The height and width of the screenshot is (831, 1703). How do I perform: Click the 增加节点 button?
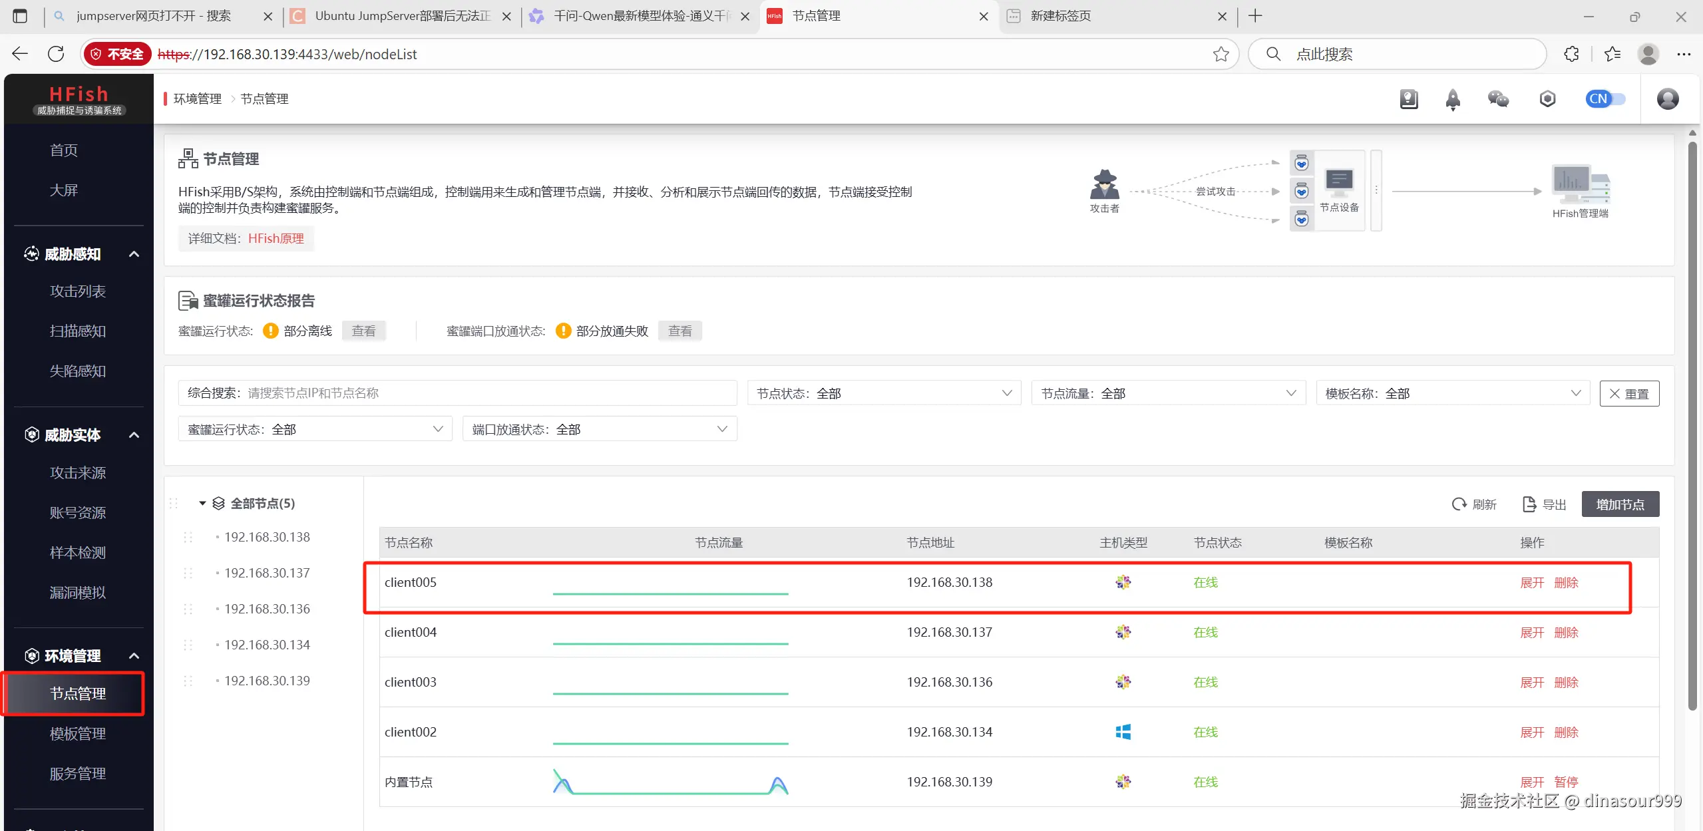point(1619,504)
